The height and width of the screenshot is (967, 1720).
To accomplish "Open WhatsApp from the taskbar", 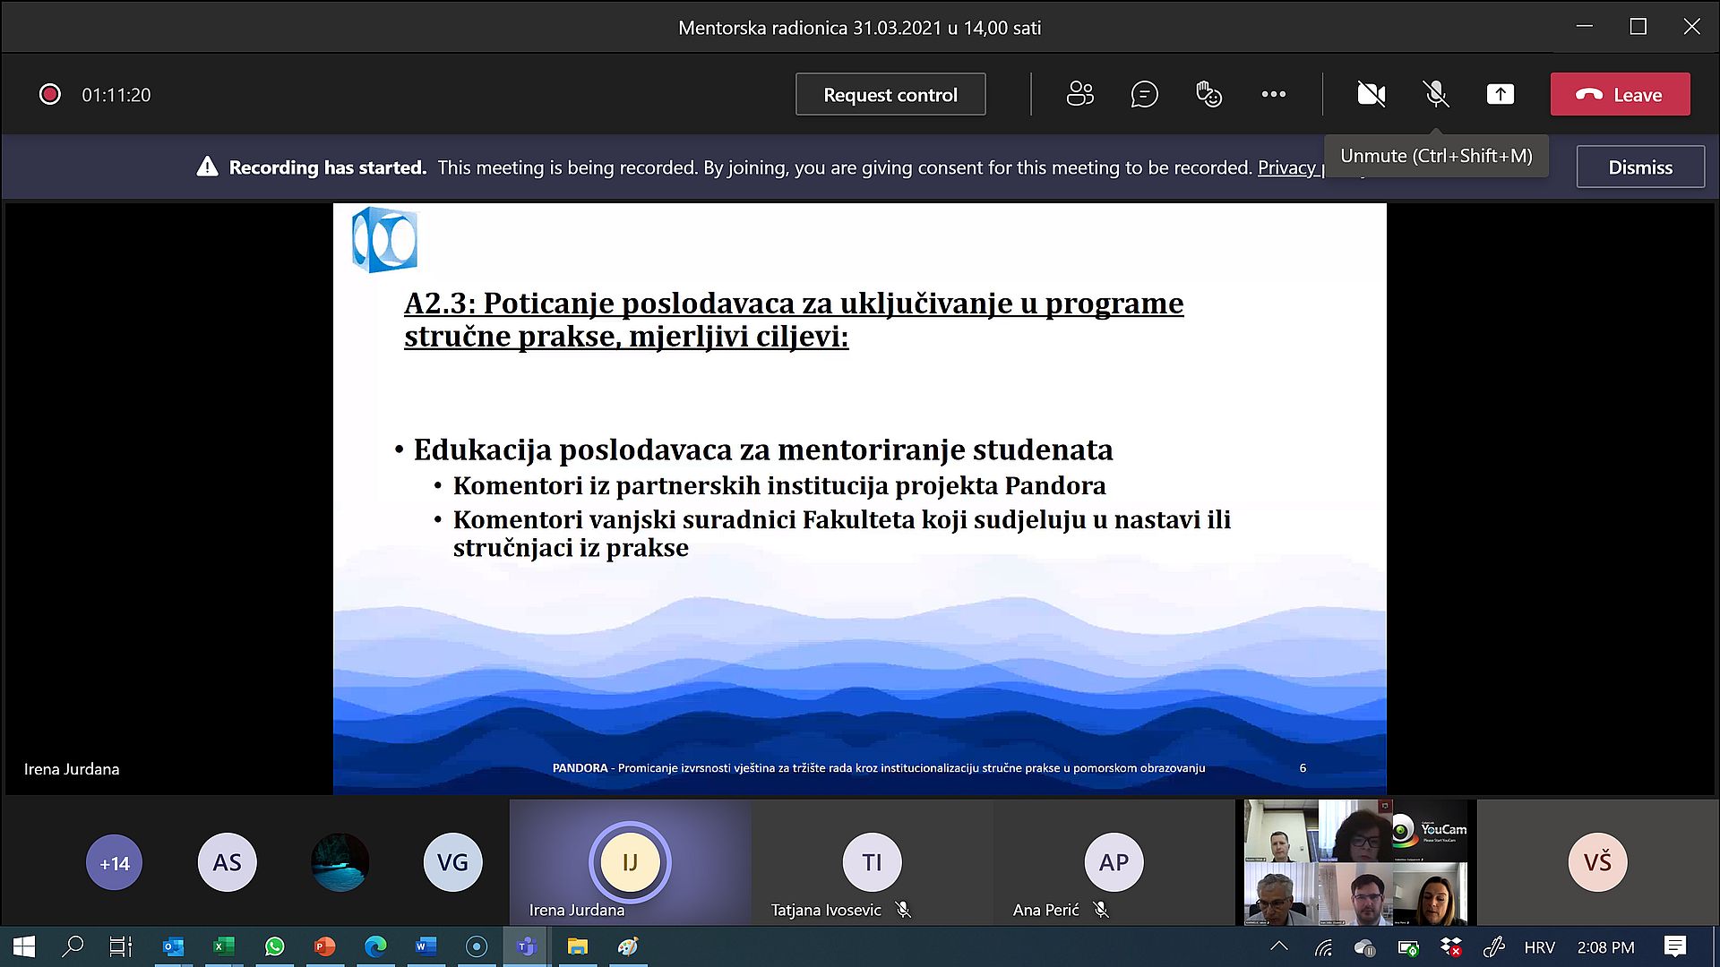I will pos(274,946).
